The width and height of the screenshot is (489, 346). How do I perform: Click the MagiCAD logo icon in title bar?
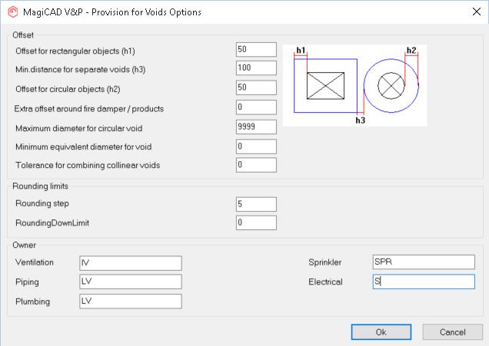[x=12, y=12]
